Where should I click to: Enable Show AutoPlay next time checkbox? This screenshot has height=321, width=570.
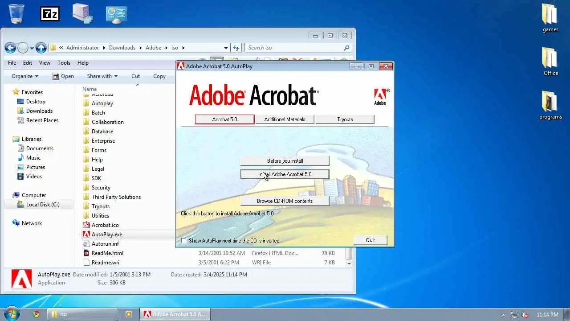[184, 241]
